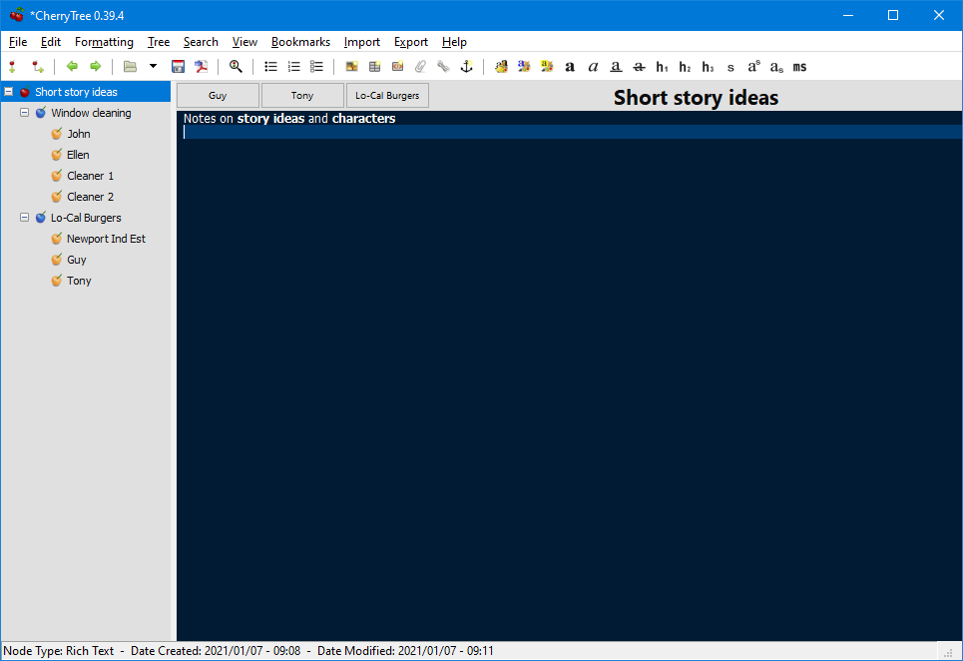Click the Tony bookmark button
This screenshot has width=963, height=661.
302,95
